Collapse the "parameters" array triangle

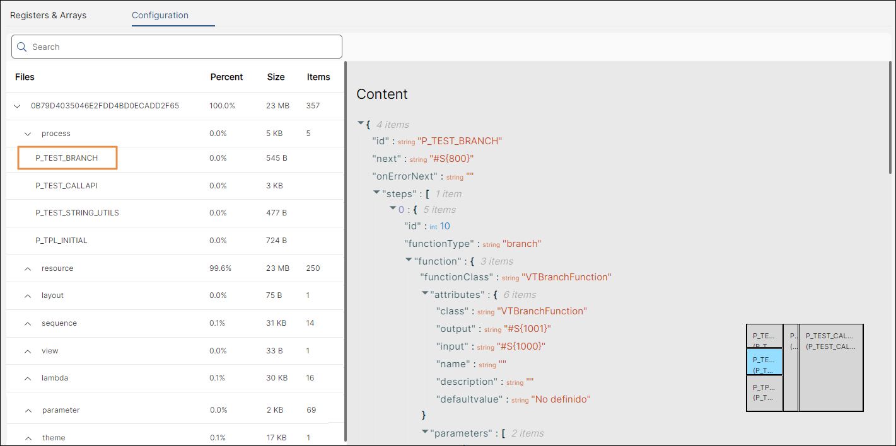click(425, 432)
